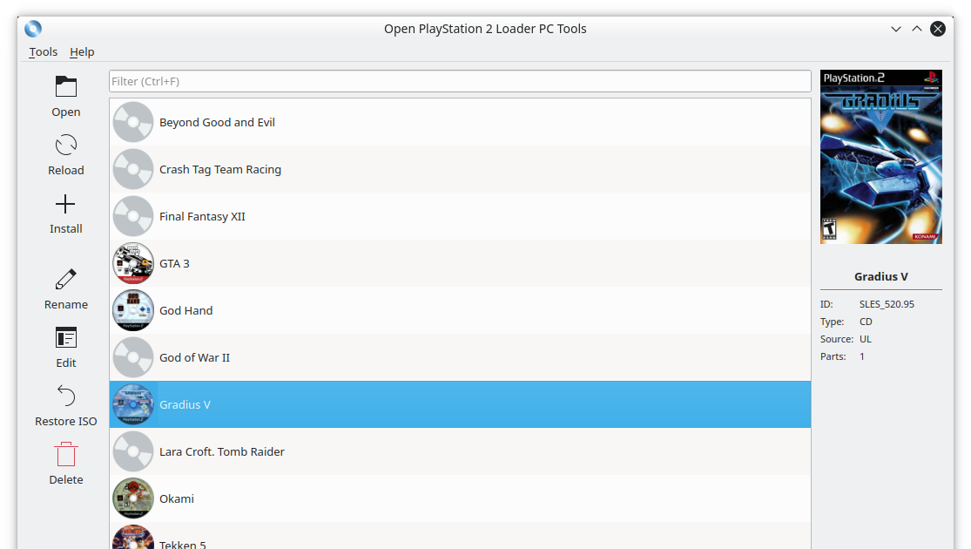Screen dimensions: 971x549
Task: Select the God Hand title
Action: click(185, 310)
